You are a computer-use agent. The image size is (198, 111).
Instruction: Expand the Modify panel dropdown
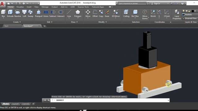point(102,22)
